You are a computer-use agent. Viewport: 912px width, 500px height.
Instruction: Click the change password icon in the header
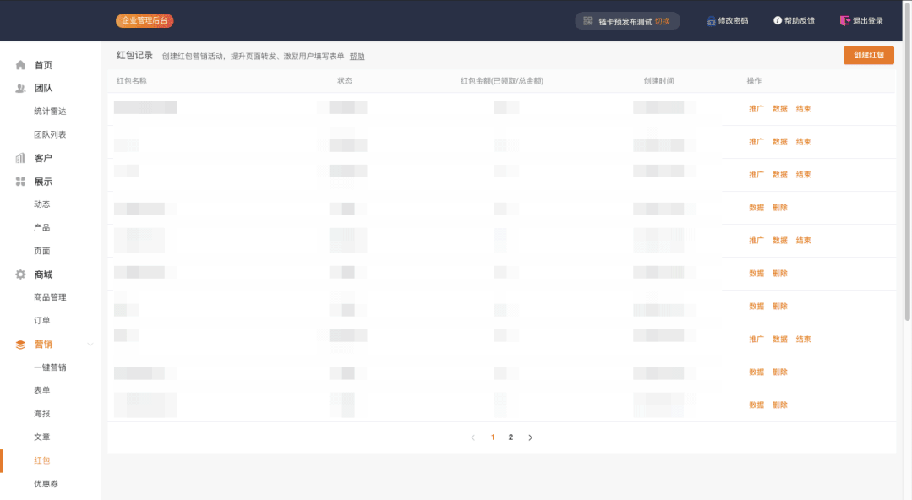point(712,21)
